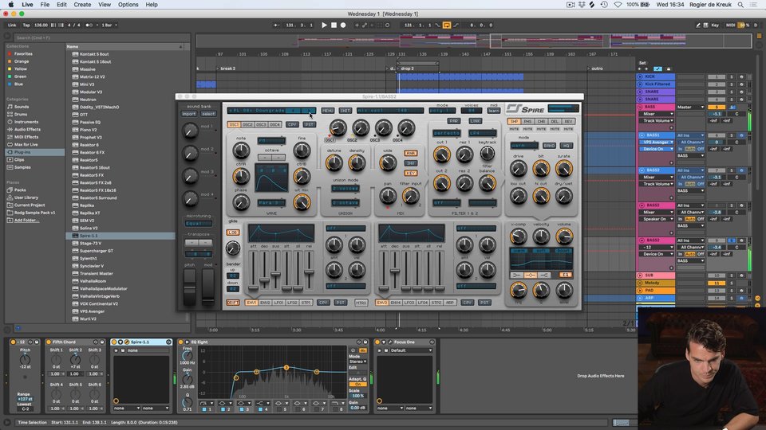Open the Apple menu
Viewport: 766px width, 430px height.
tap(10, 5)
